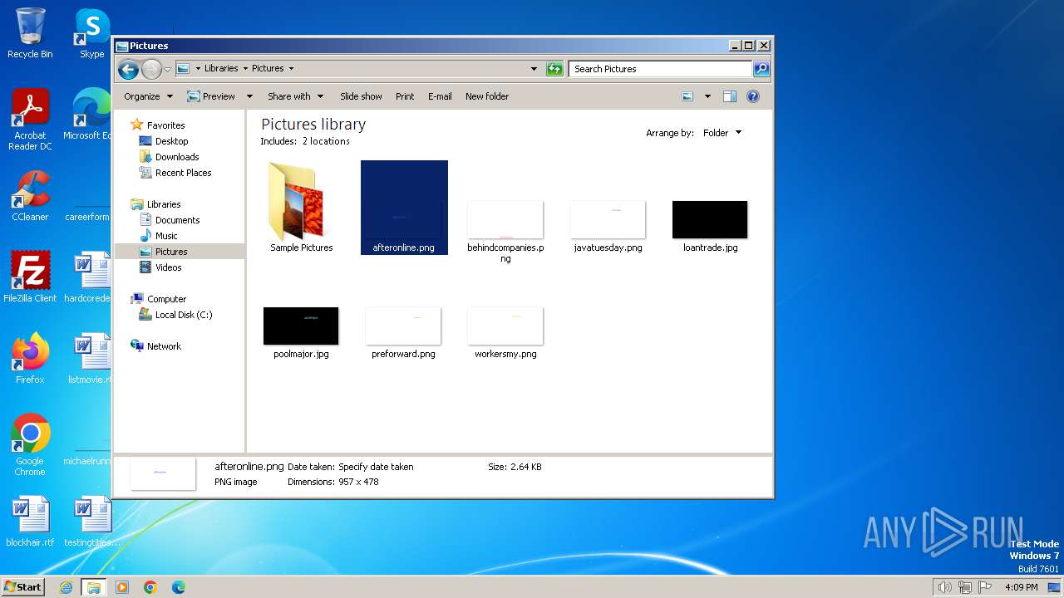
Task: Start the Slide show
Action: pos(361,96)
